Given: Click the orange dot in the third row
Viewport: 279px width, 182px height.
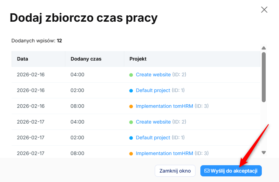Looking at the screenshot, I should click(x=131, y=106).
